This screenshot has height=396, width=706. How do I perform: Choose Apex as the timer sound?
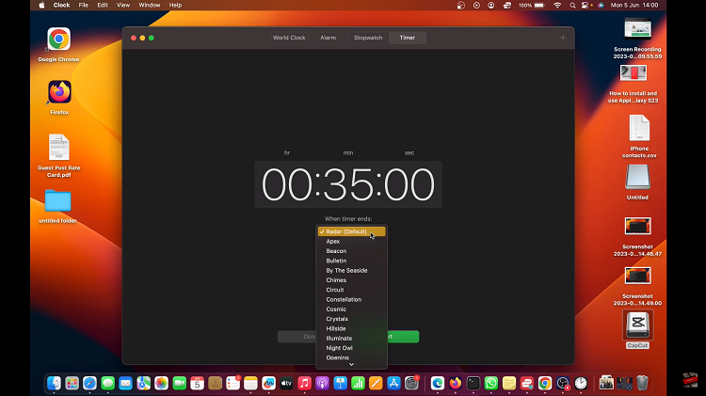pyautogui.click(x=333, y=242)
